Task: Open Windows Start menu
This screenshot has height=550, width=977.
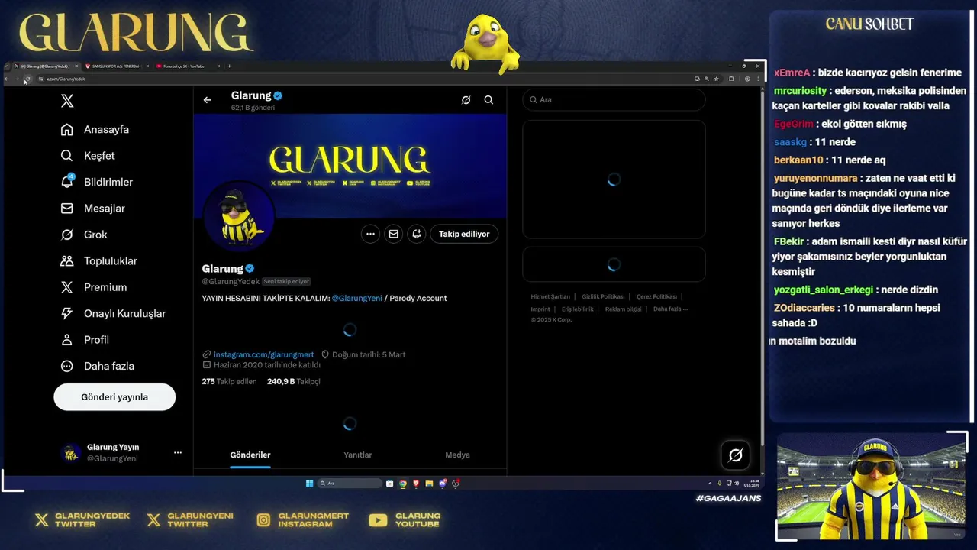Action: pyautogui.click(x=309, y=484)
